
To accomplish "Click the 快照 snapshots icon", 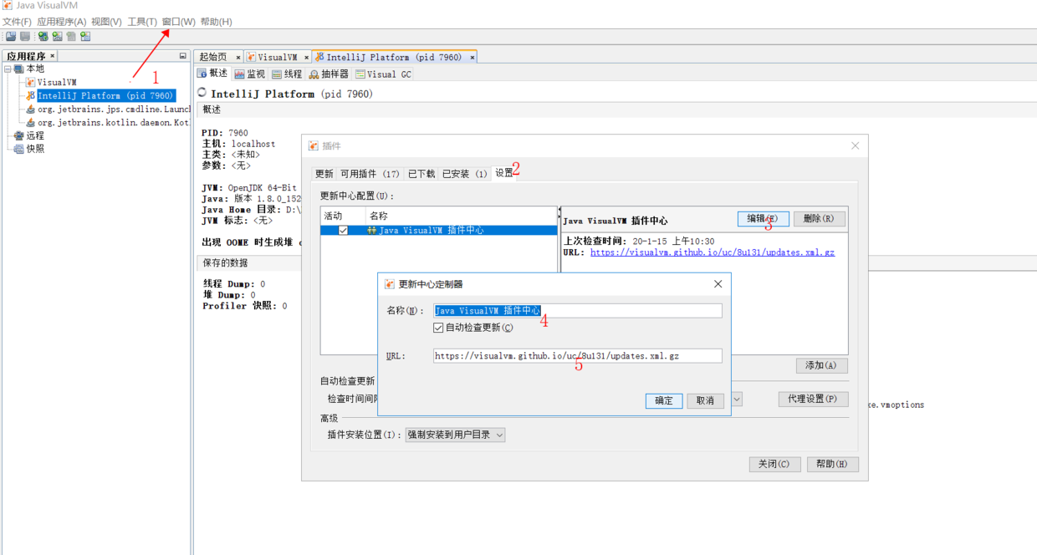I will coord(18,149).
